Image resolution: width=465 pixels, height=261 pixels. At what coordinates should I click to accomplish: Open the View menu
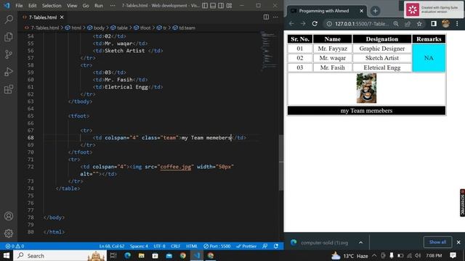point(72,5)
